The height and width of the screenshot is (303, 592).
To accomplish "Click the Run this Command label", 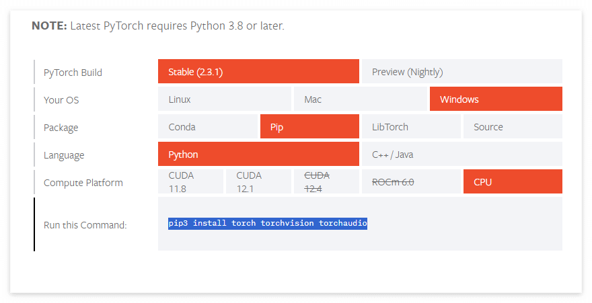I will (85, 225).
